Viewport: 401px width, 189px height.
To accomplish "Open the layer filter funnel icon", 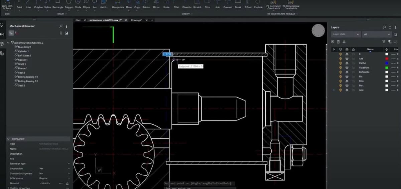I will coord(384,42).
